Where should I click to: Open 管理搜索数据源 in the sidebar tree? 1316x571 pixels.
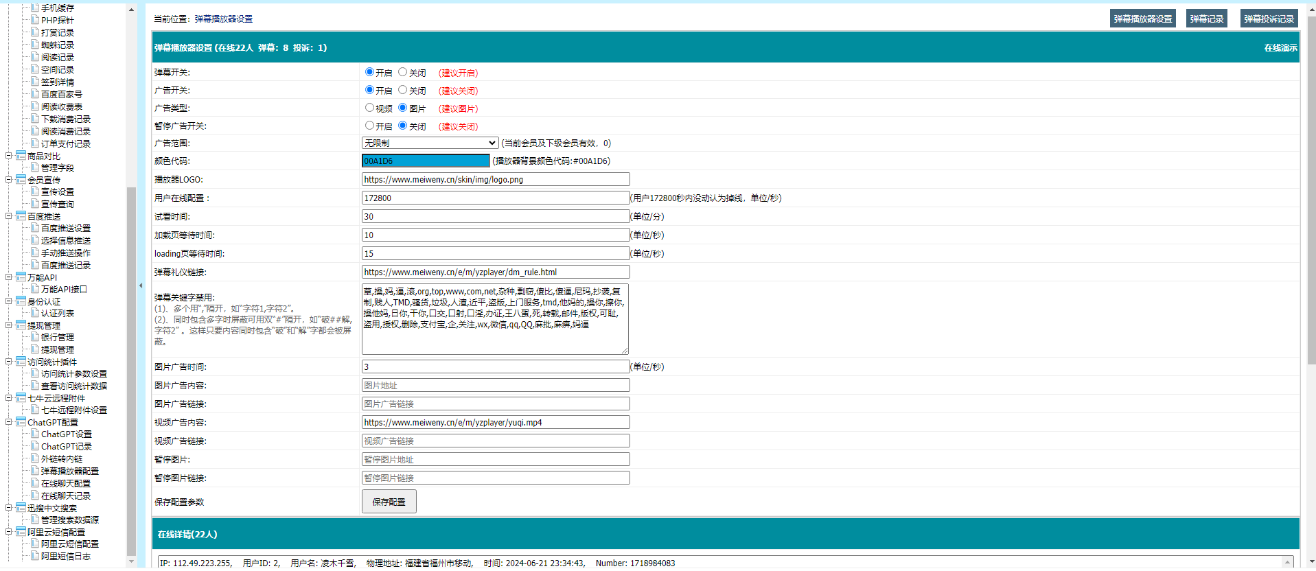click(70, 520)
